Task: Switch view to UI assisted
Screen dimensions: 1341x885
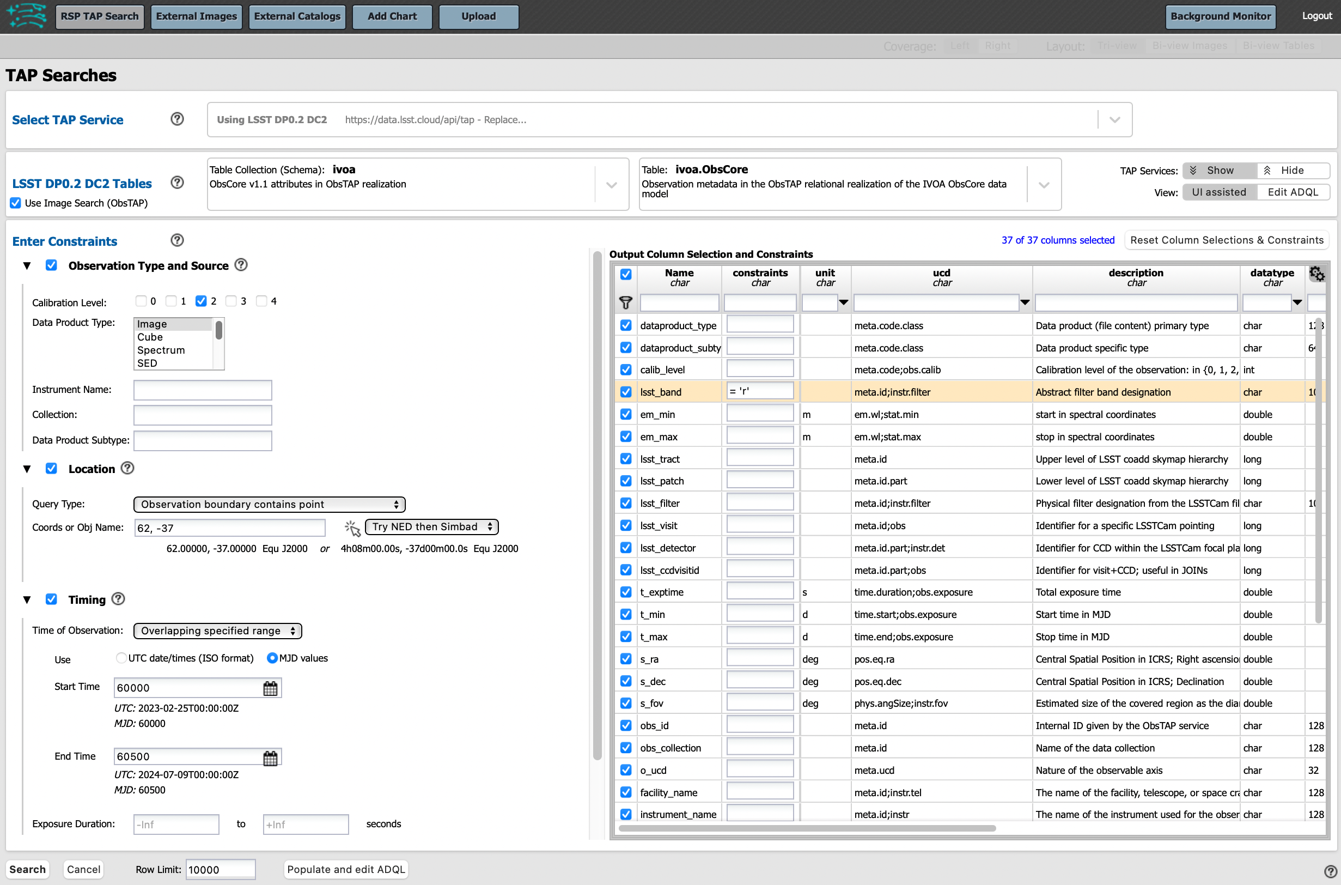Action: point(1219,192)
